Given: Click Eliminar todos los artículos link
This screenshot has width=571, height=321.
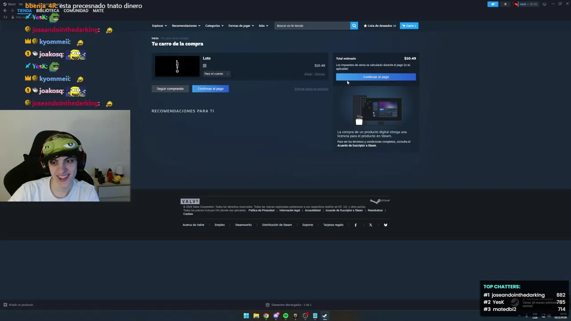Looking at the screenshot, I should [311, 89].
